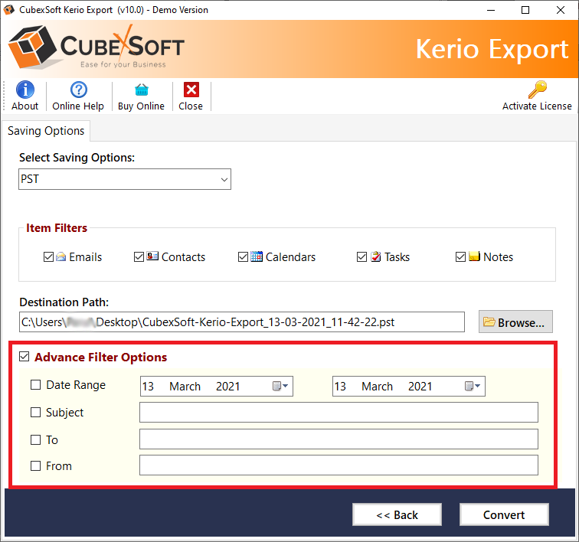Click the Destination Path text field
This screenshot has width=579, height=542.
[242, 322]
